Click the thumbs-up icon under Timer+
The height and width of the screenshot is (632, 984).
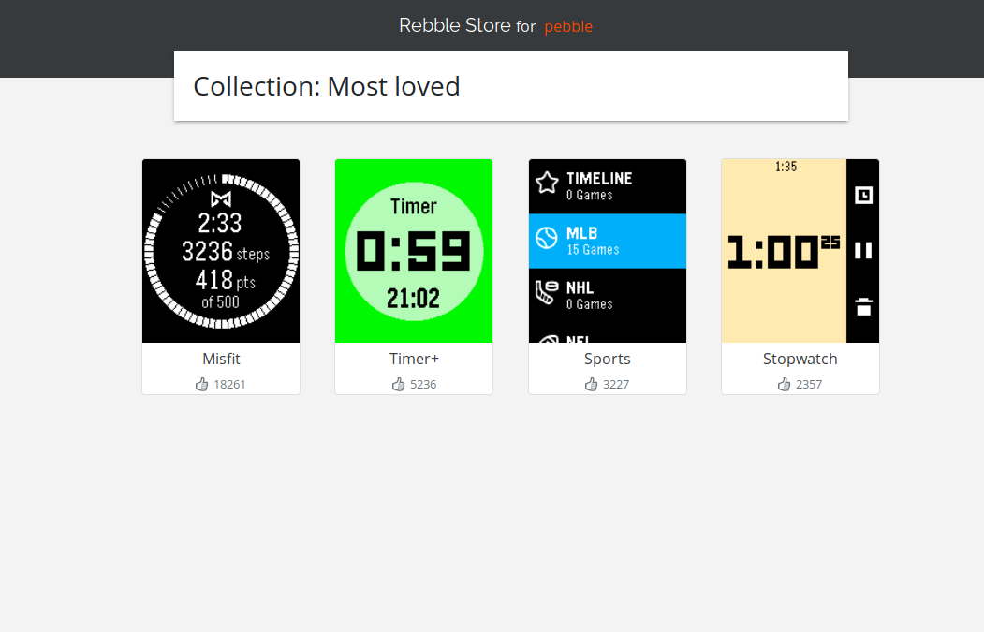point(399,384)
